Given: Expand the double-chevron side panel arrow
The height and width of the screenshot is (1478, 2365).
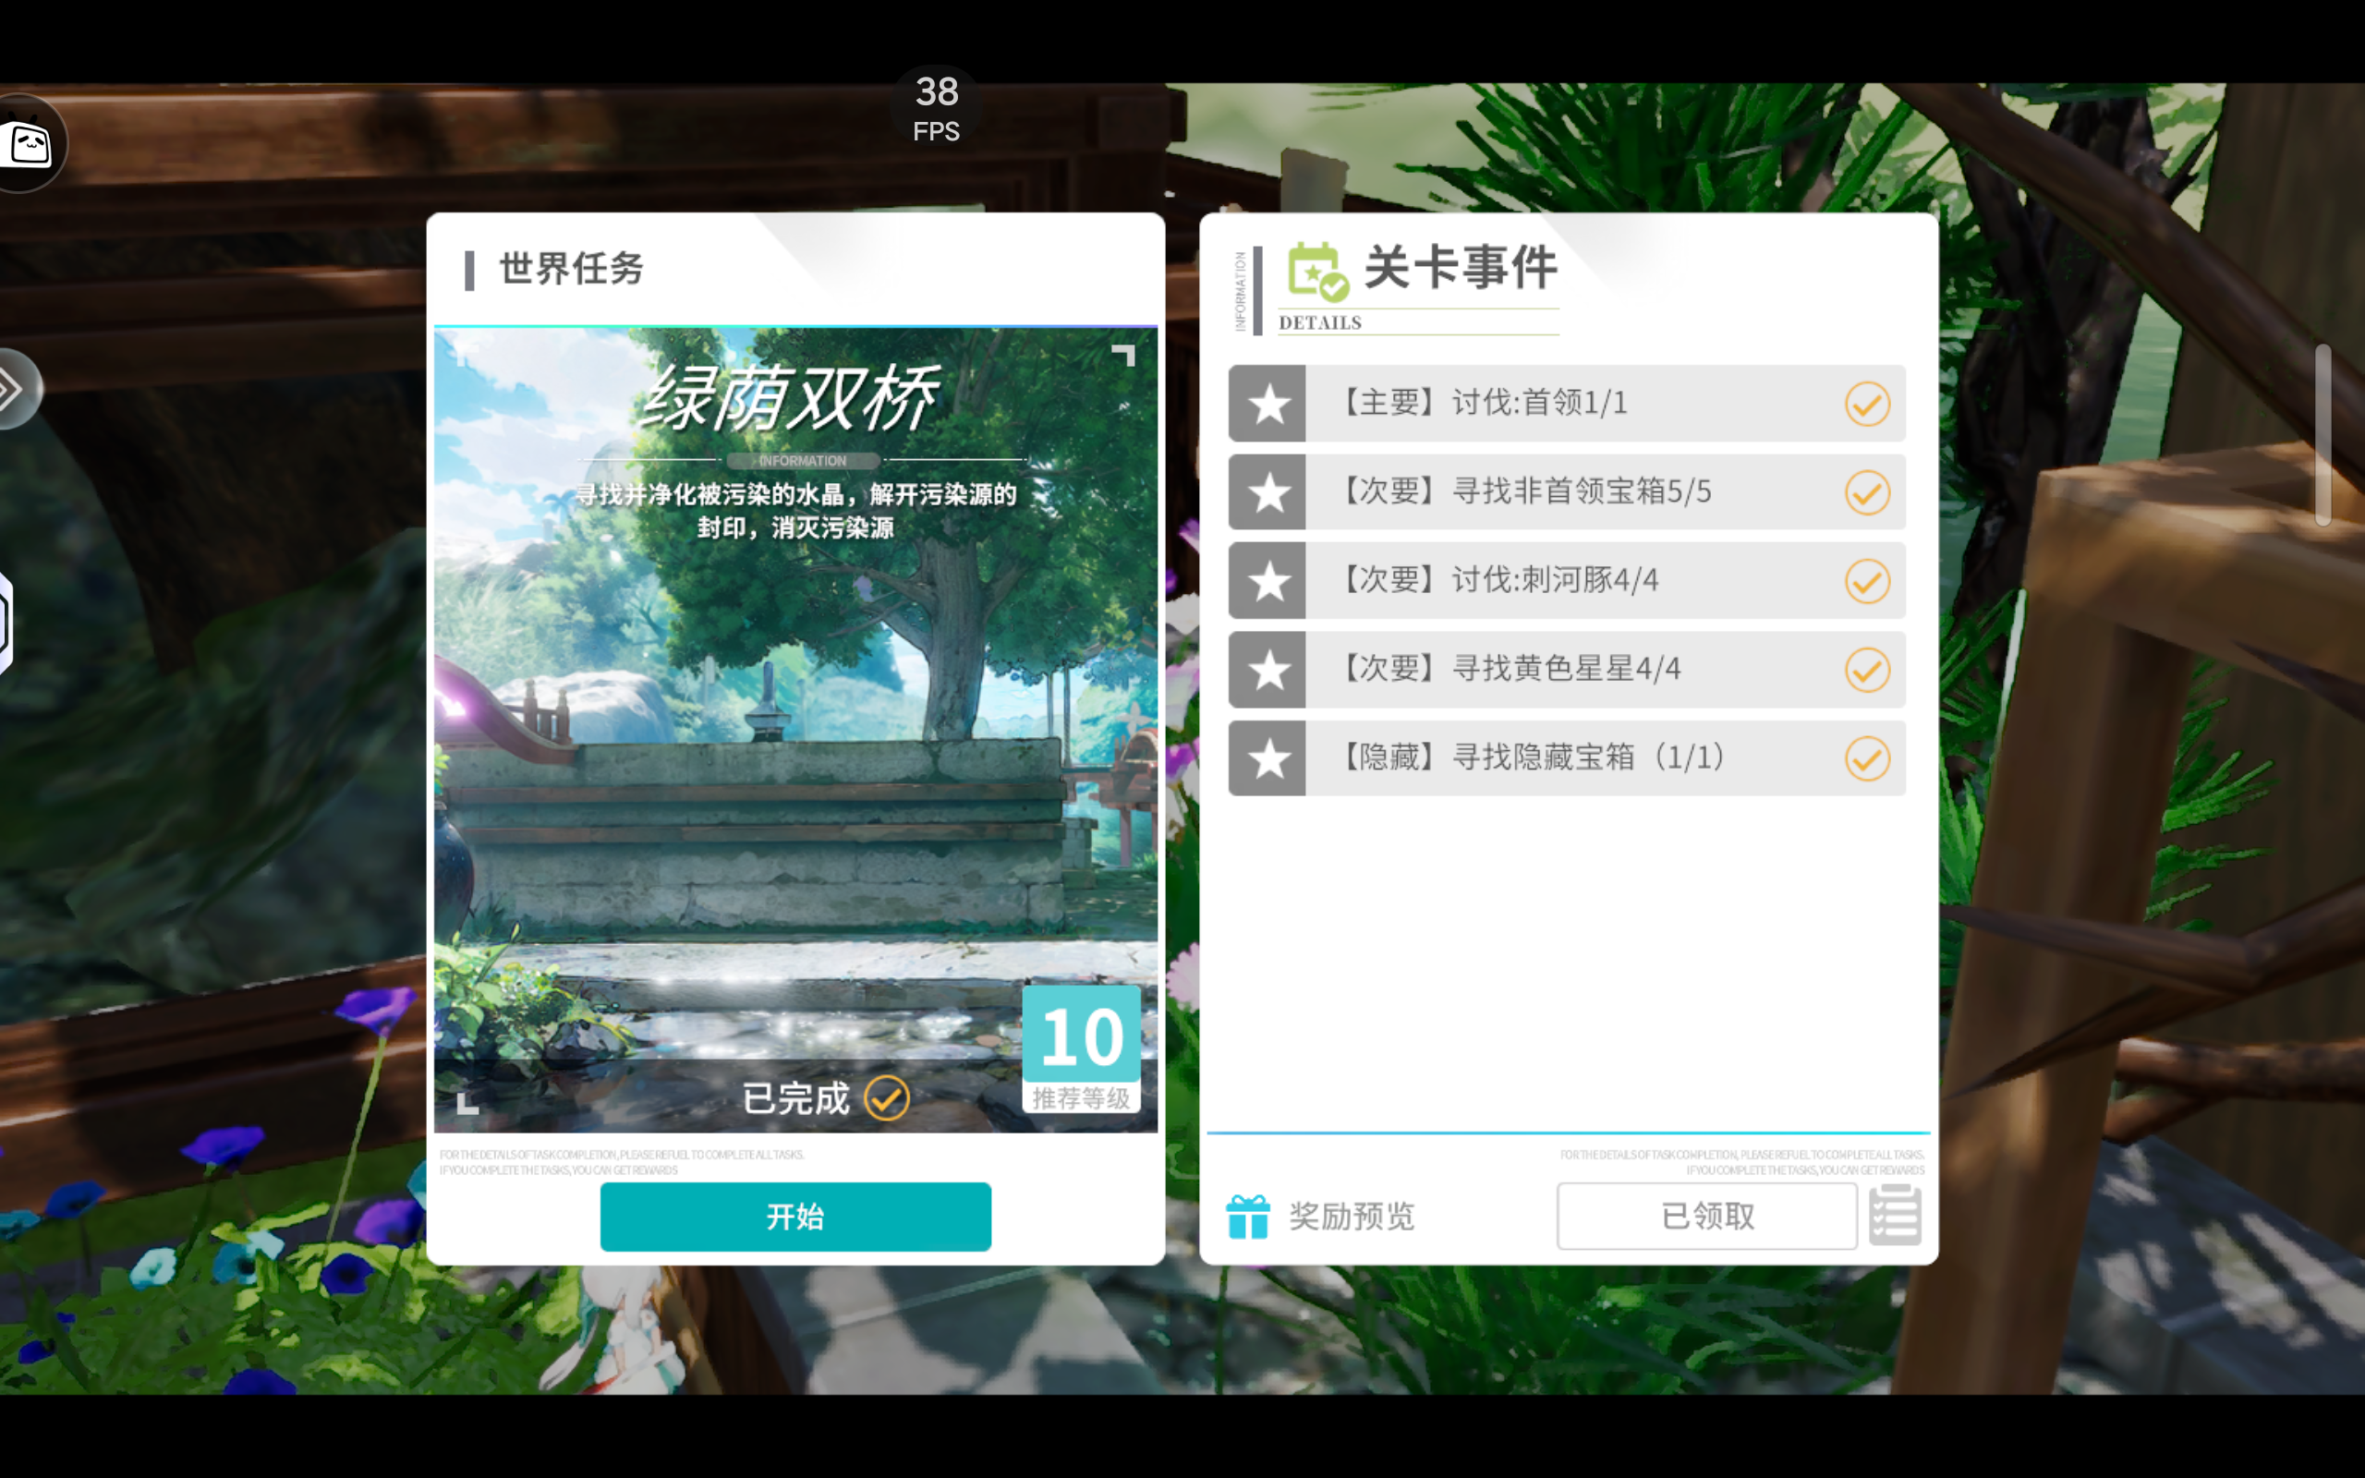Looking at the screenshot, I should click(14, 389).
